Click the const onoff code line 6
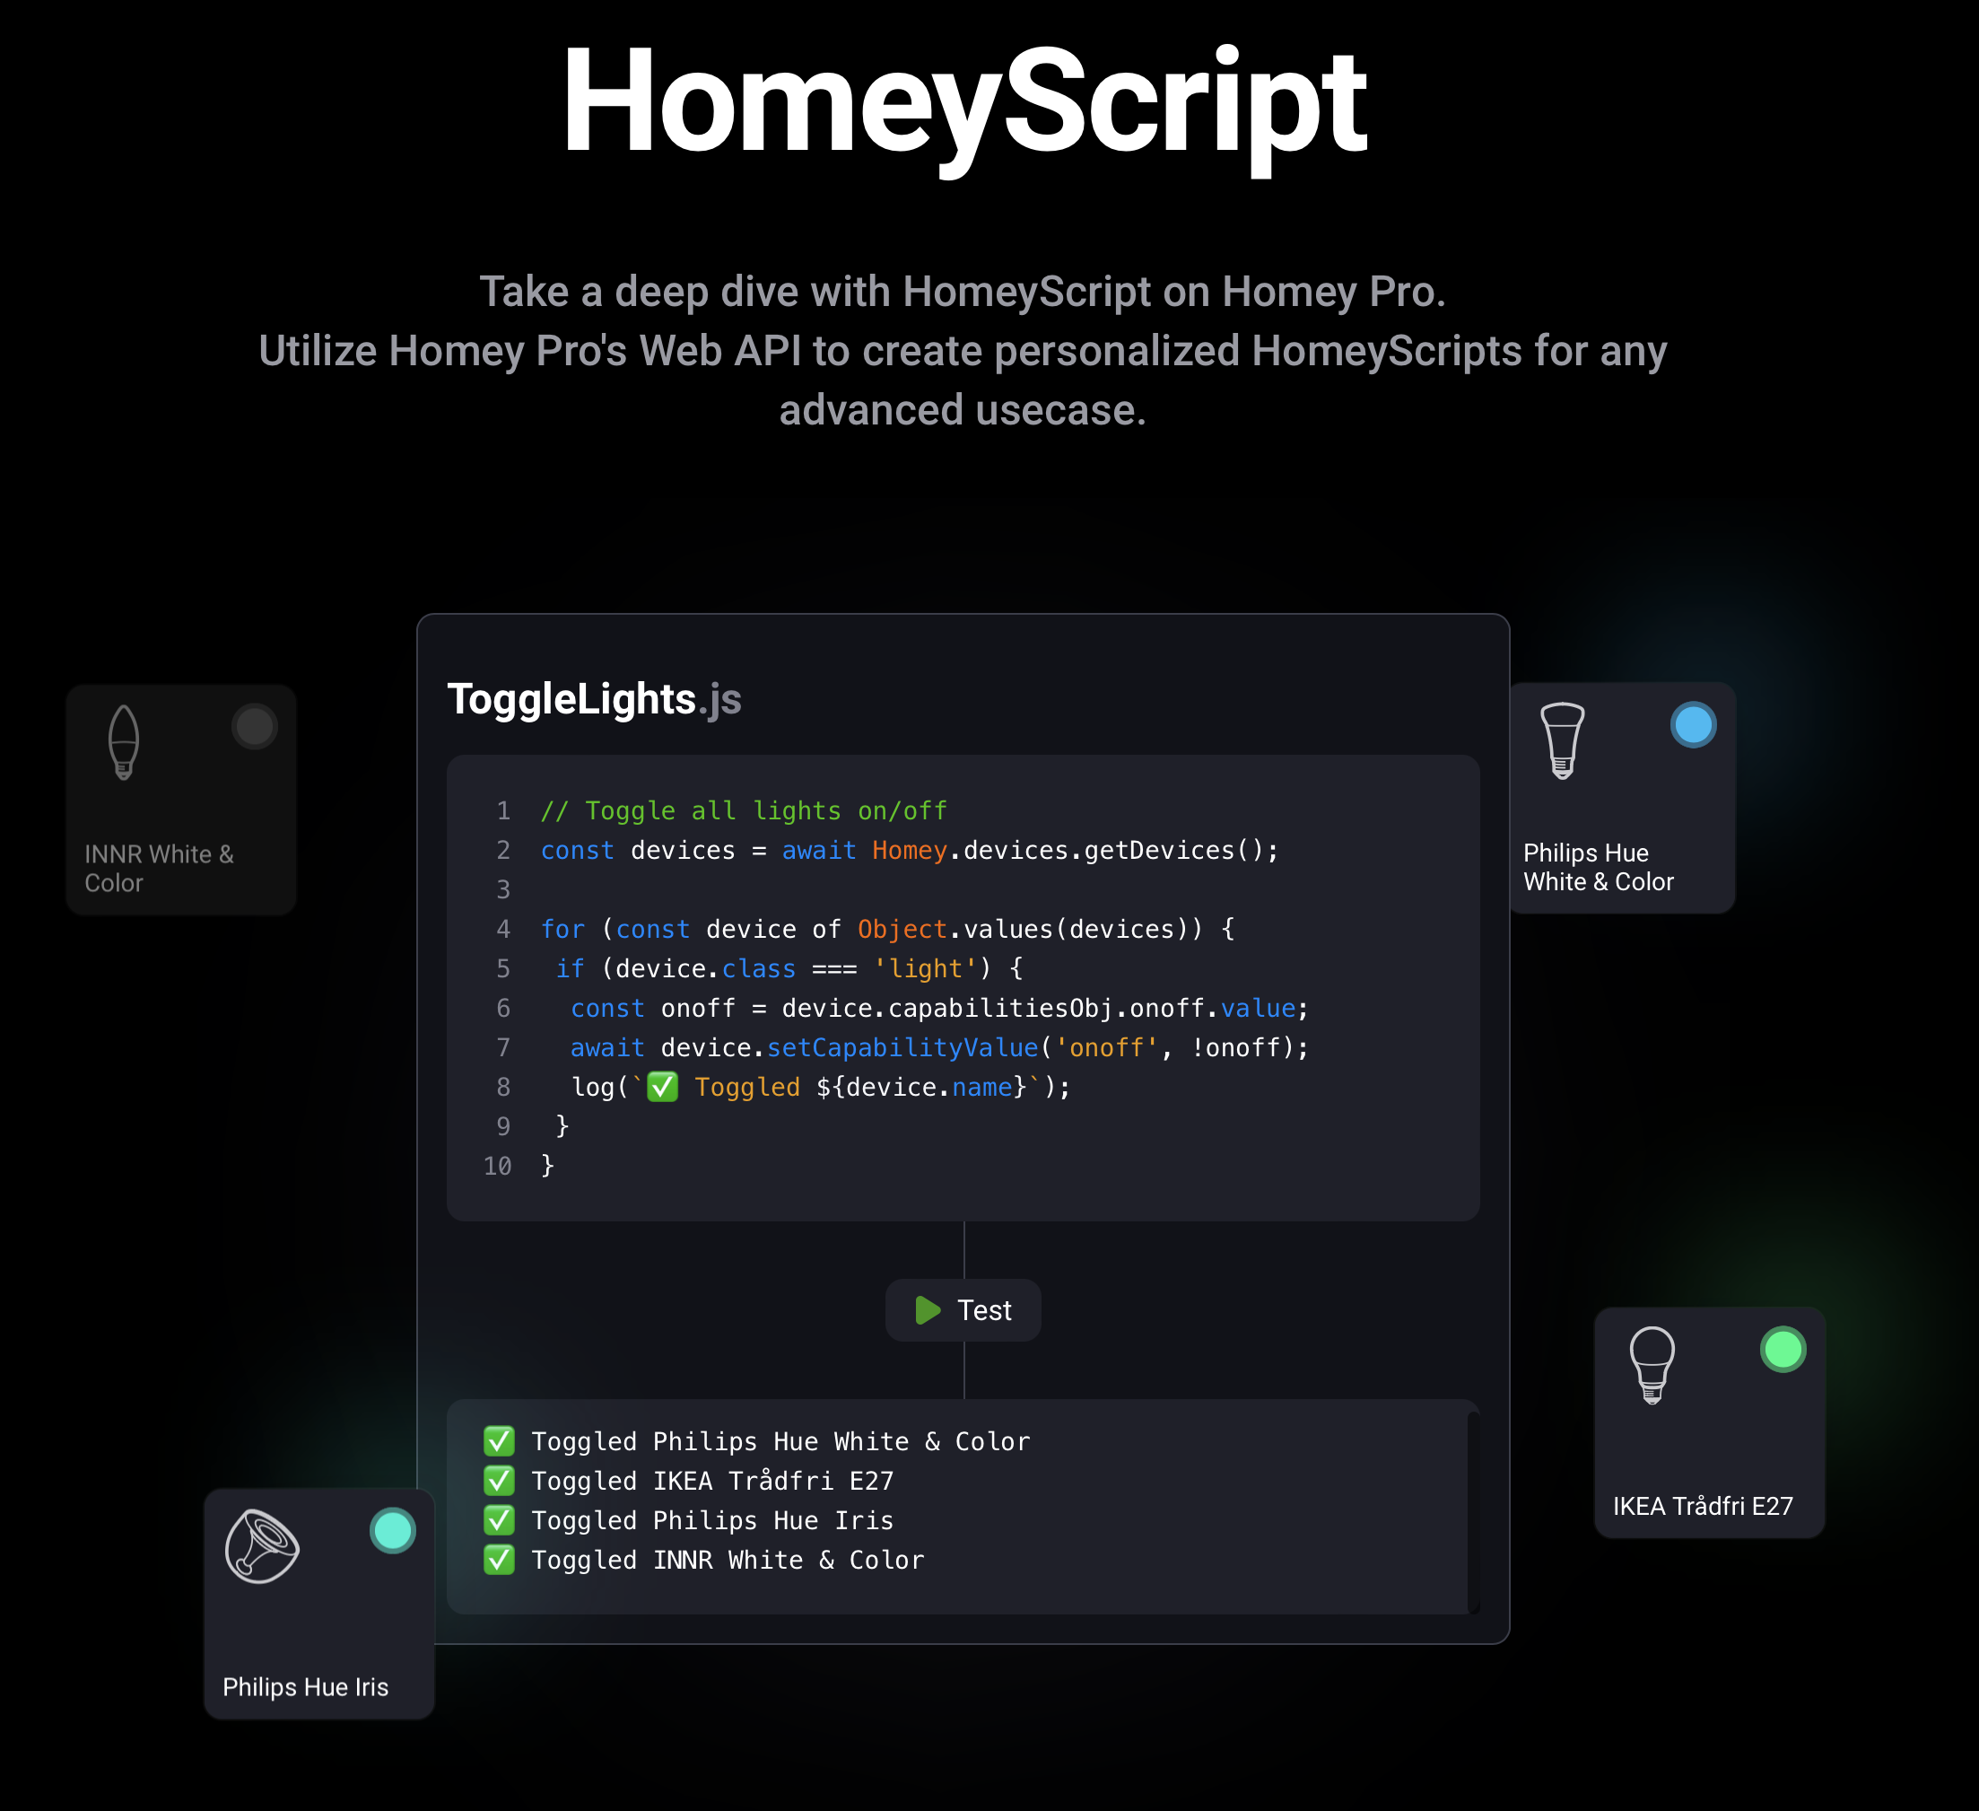Screen dimensions: 1979x1811 point(939,1009)
